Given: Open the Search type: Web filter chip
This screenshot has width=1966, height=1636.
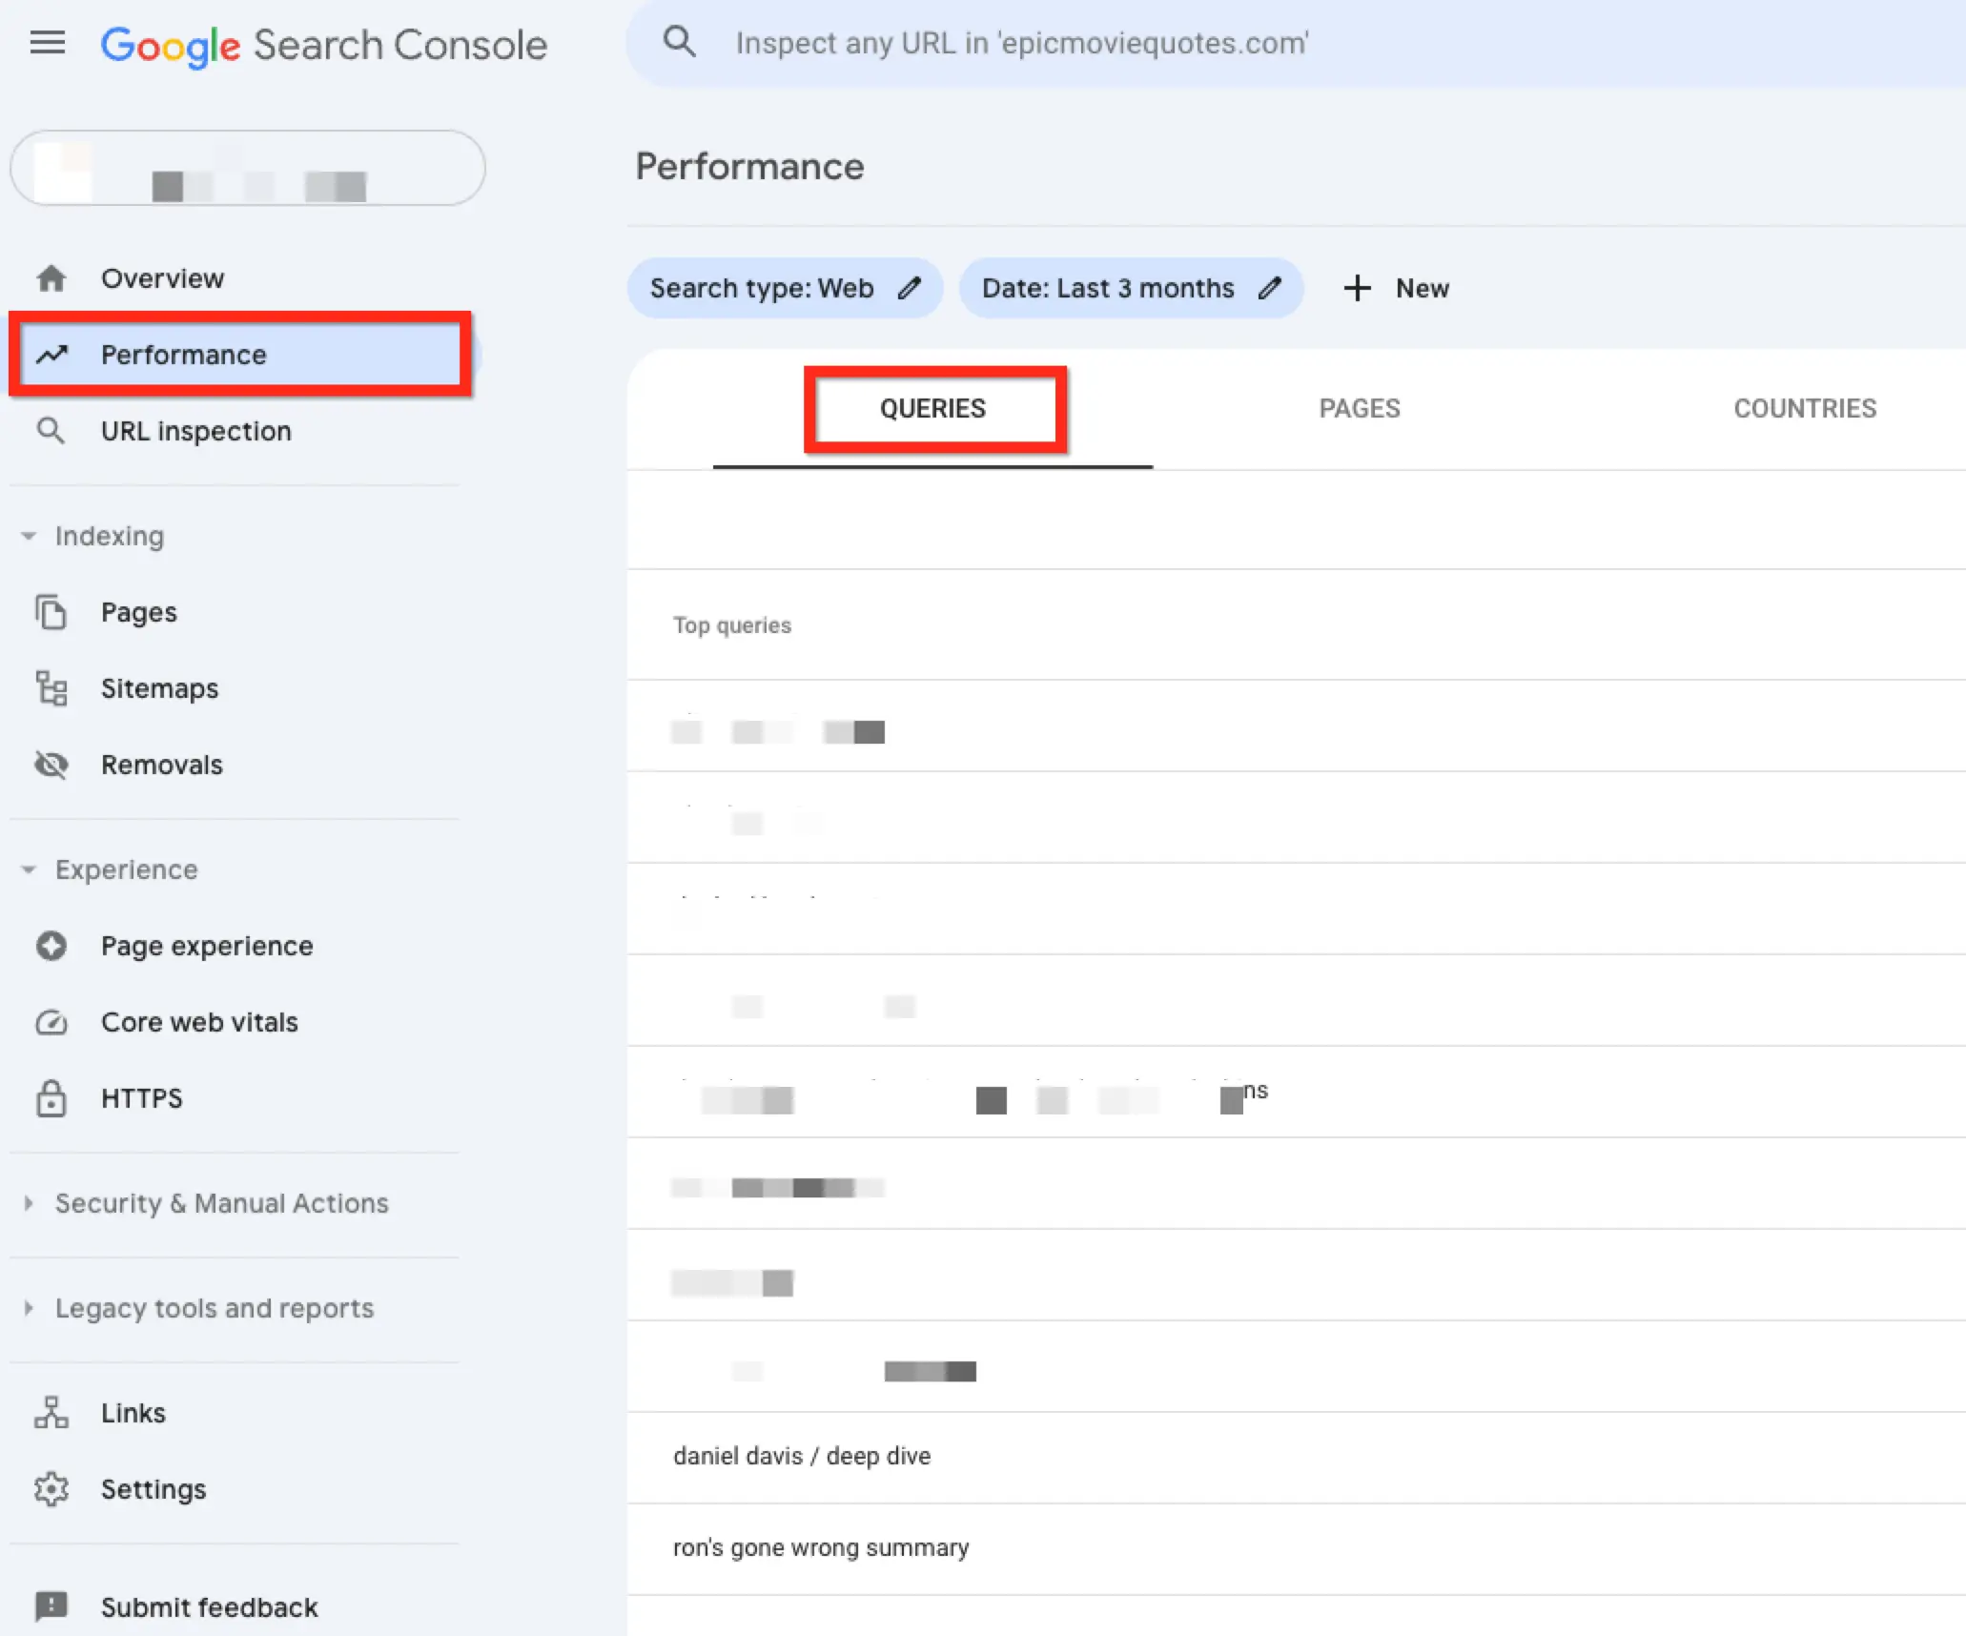Looking at the screenshot, I should pos(785,288).
